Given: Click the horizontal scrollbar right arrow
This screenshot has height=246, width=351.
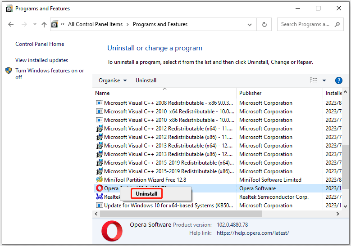Looking at the screenshot, I should pos(338,214).
